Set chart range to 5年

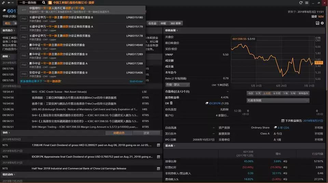coord(293,93)
